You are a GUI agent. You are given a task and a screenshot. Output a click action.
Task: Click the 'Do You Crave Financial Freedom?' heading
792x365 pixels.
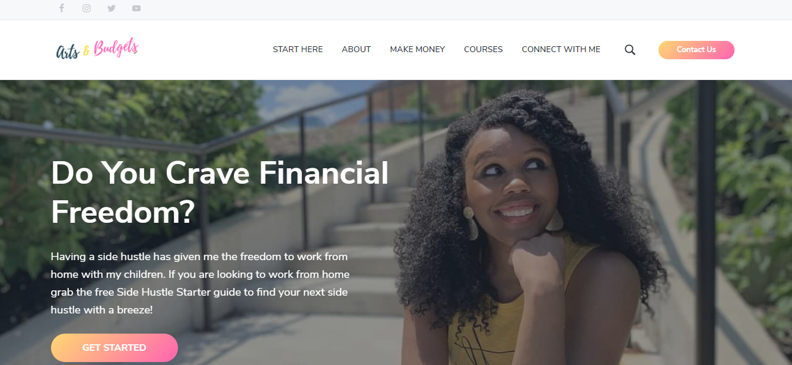tap(220, 193)
